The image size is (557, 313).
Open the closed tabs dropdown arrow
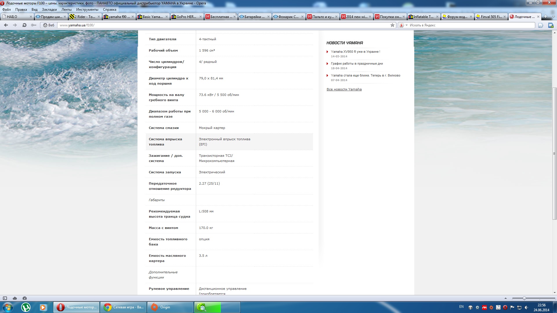(x=553, y=17)
